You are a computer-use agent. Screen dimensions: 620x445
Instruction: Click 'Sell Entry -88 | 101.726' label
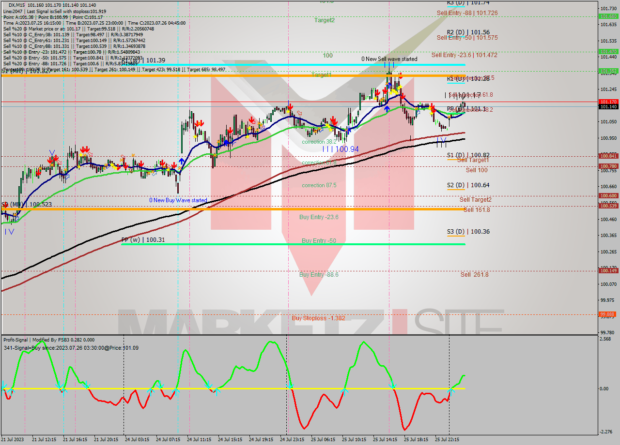tap(467, 13)
